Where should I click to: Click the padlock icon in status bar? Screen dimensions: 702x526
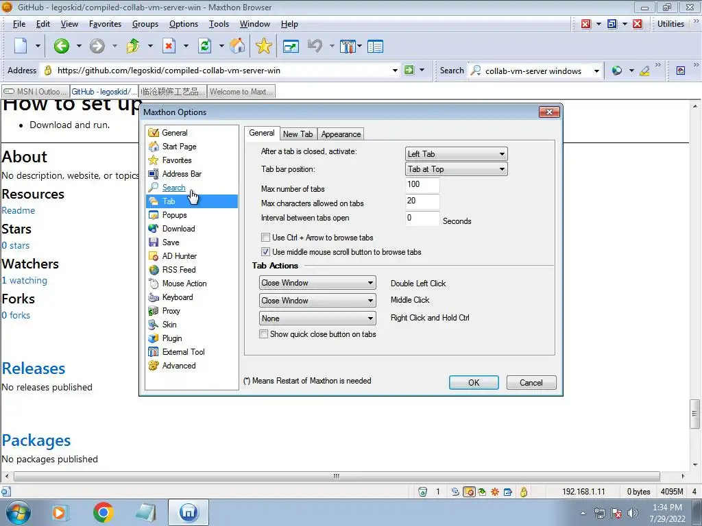(523, 492)
